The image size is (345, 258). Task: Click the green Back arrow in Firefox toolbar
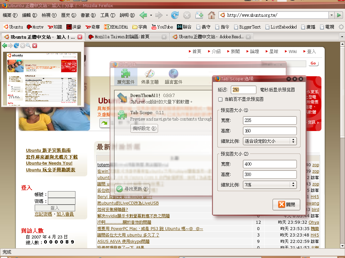pyautogui.click(x=143, y=15)
